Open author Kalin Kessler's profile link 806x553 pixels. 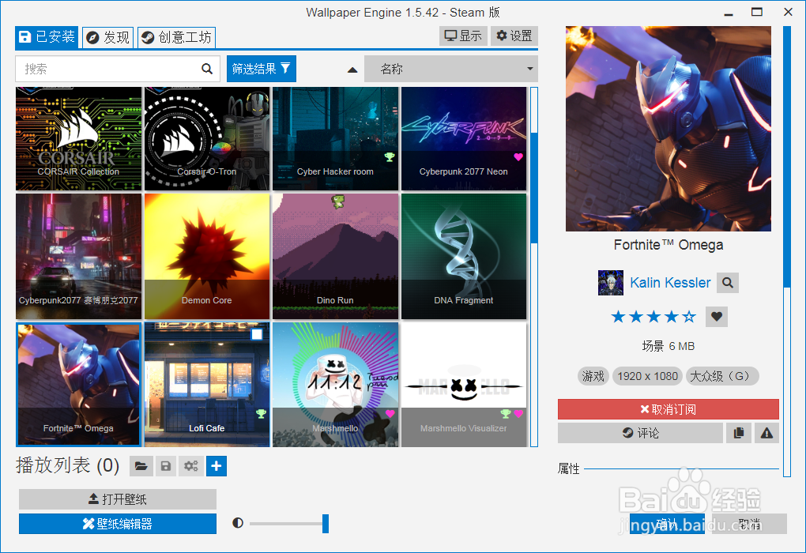click(x=670, y=283)
